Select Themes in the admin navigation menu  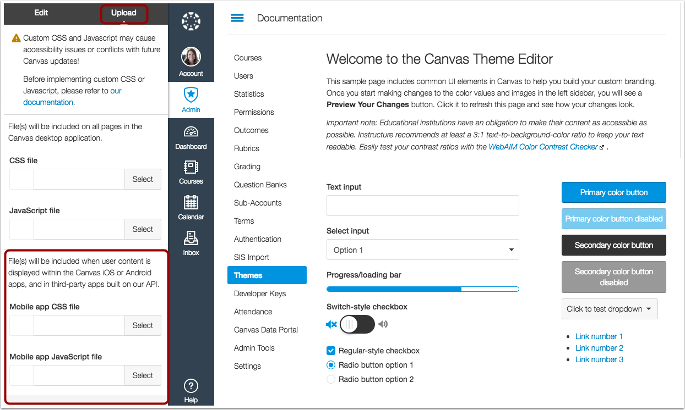[x=248, y=275]
